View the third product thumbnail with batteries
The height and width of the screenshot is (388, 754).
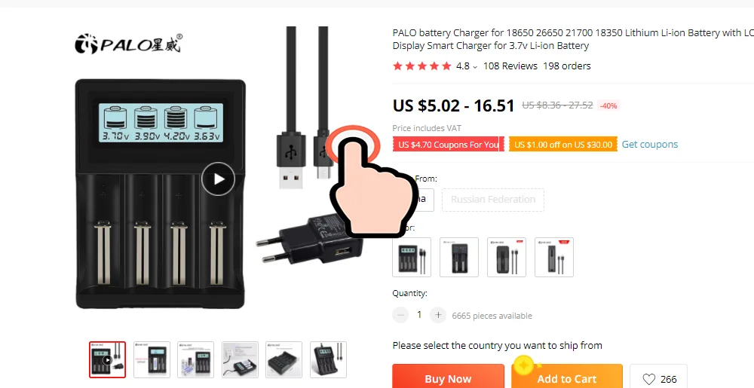tap(196, 359)
